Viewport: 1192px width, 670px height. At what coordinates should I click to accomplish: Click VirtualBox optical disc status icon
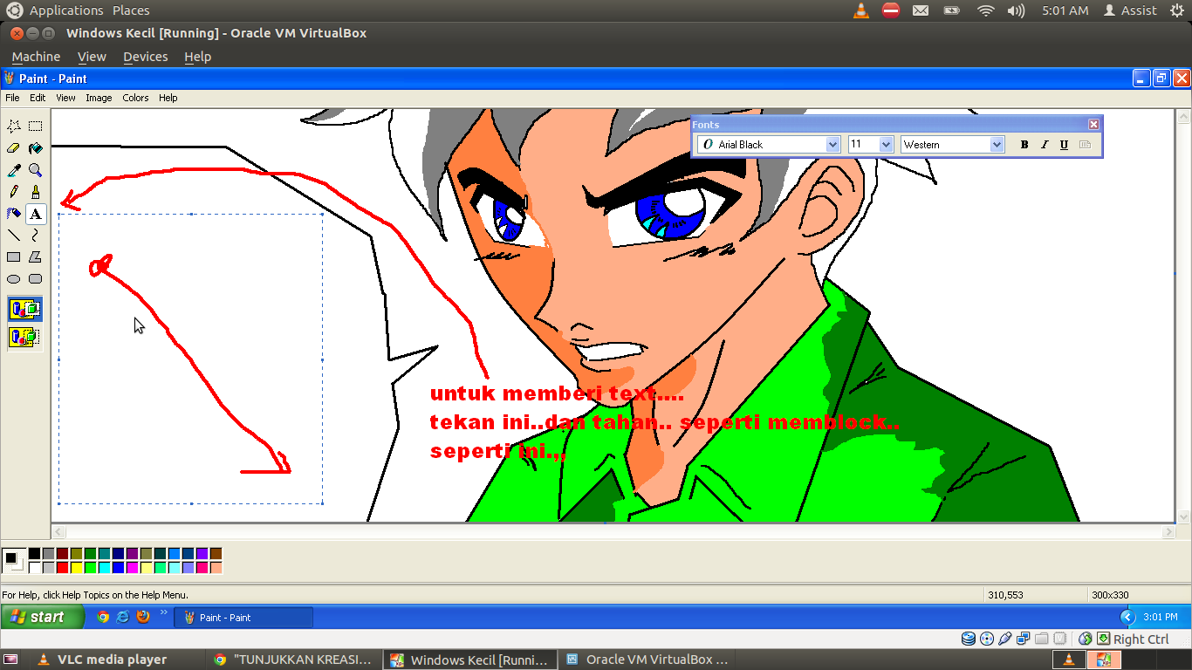coord(987,639)
